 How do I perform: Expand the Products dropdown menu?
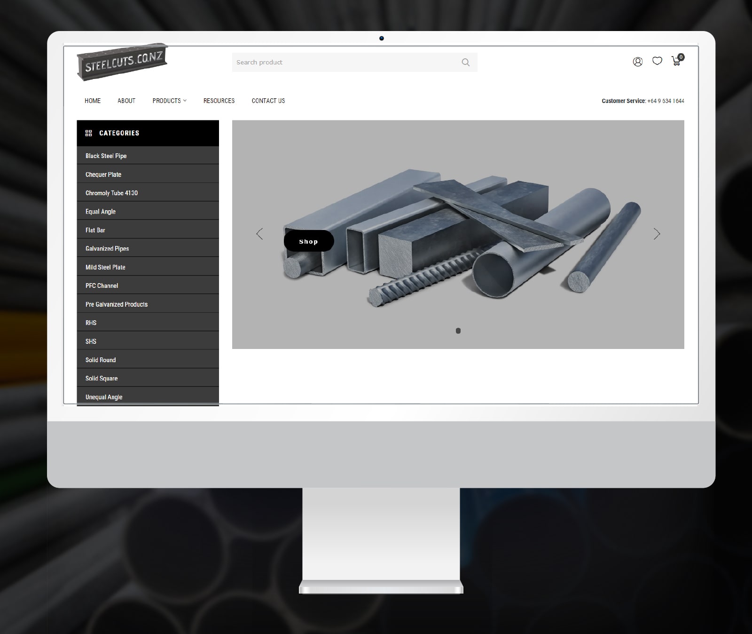tap(169, 101)
